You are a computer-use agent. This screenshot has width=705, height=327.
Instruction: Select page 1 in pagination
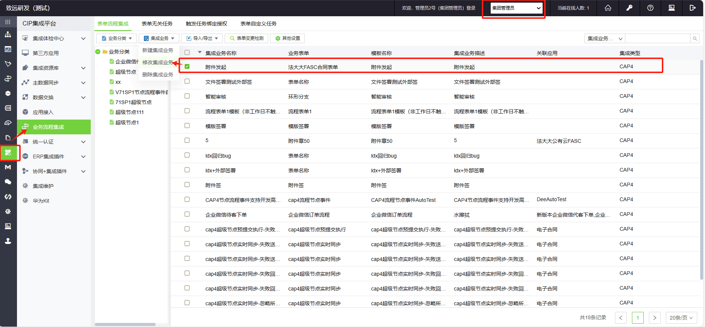click(x=638, y=318)
